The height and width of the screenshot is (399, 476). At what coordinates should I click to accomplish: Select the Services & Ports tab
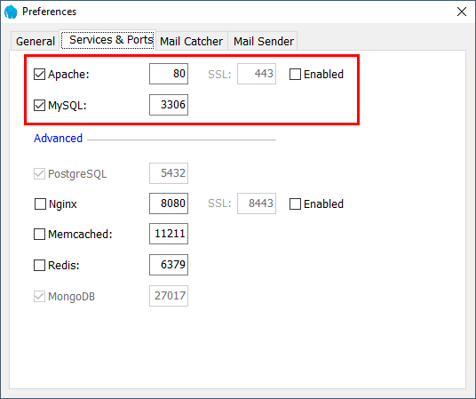tap(107, 39)
